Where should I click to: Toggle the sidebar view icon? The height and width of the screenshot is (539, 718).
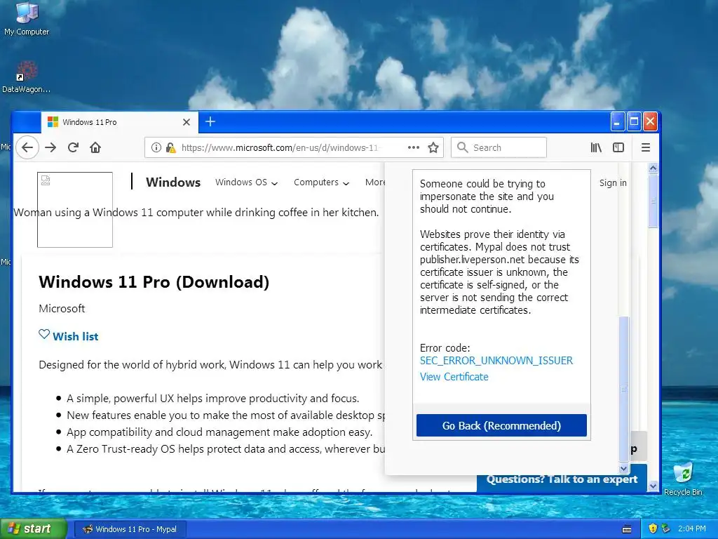point(618,147)
